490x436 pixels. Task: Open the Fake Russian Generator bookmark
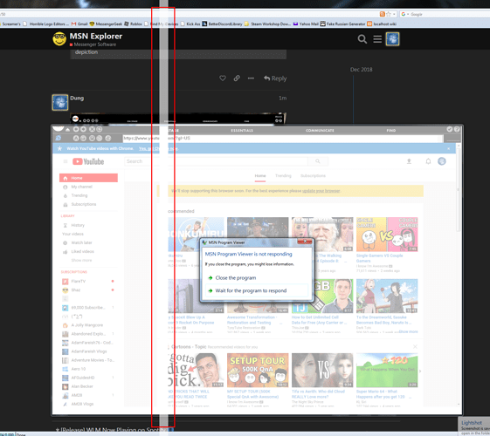(x=342, y=24)
